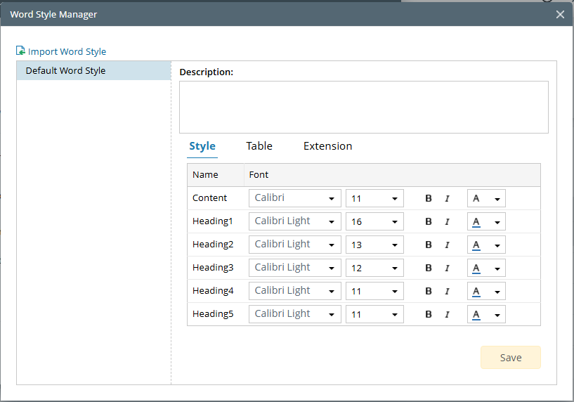This screenshot has height=402, width=574.
Task: Open font color picker for Heading4
Action: (x=486, y=291)
